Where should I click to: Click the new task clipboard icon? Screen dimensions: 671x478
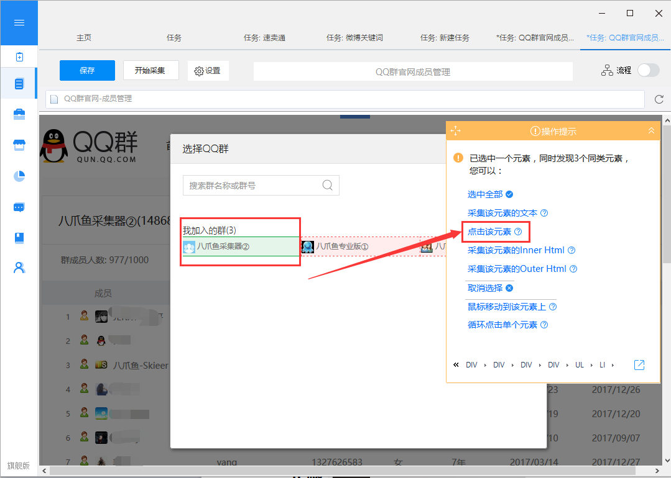click(19, 57)
